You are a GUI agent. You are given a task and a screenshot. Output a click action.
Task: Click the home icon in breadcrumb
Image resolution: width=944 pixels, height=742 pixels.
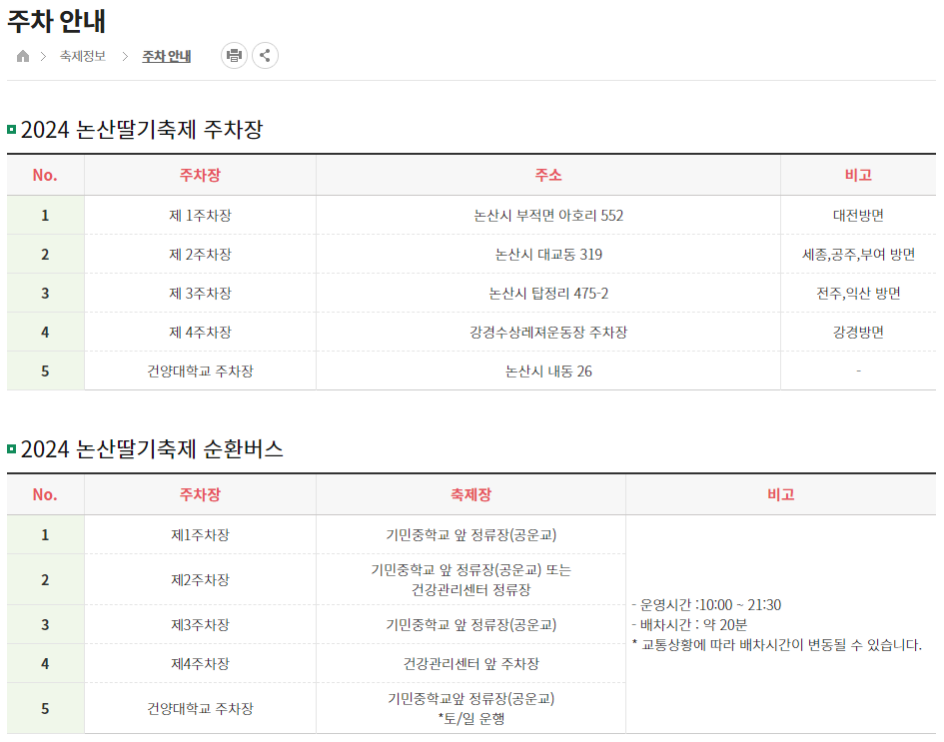[23, 56]
